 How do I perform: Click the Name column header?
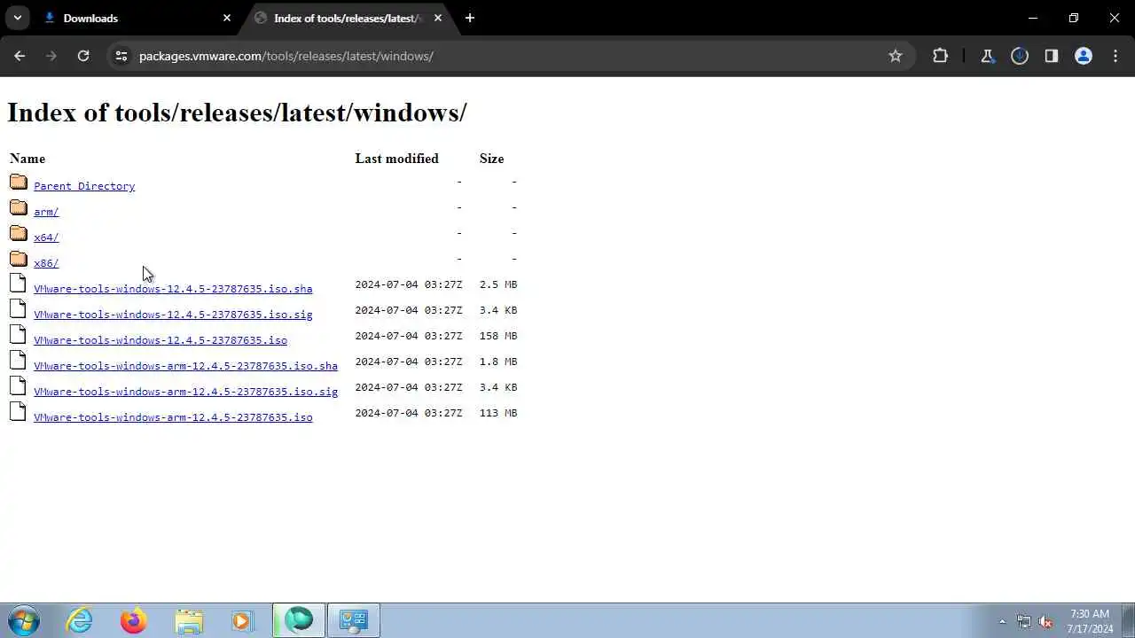(27, 159)
